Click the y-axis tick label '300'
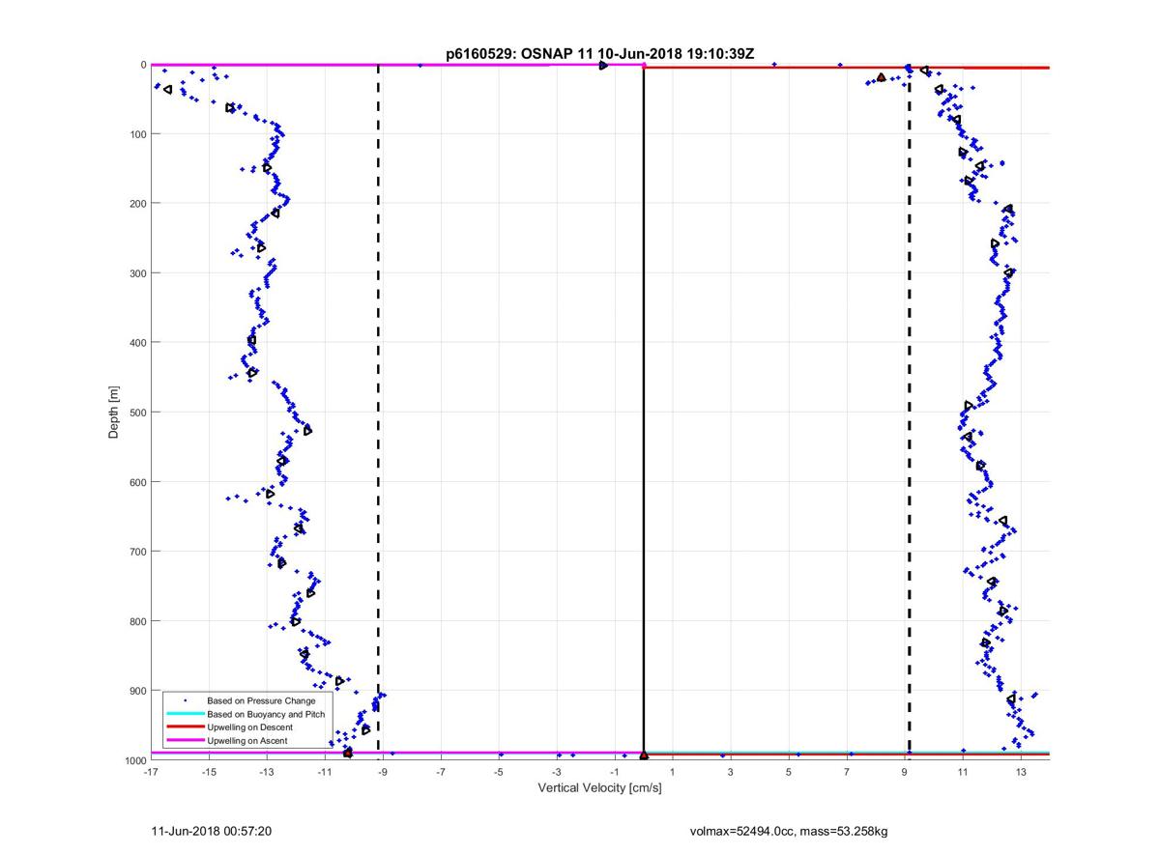 (x=137, y=273)
